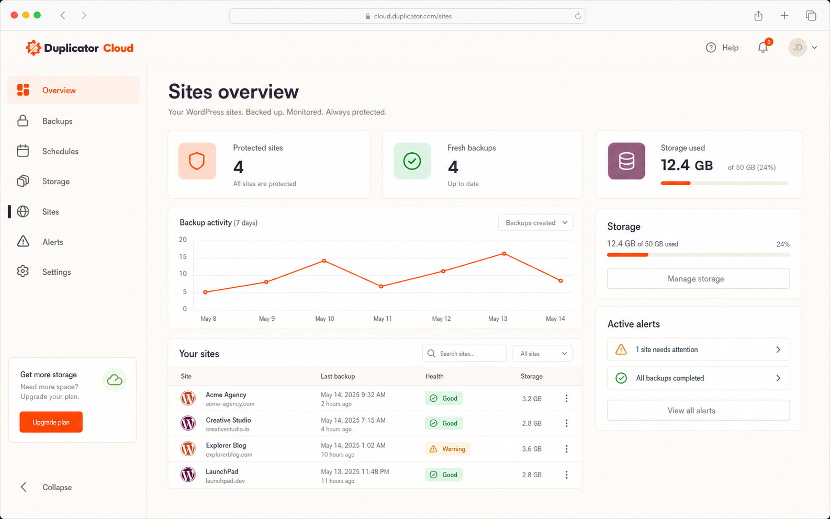Open the Acme Agency site name
This screenshot has width=830, height=519.
point(226,394)
